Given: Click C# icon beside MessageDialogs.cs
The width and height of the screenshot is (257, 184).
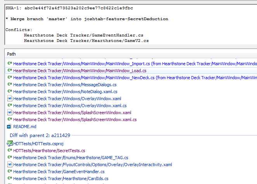Looking at the screenshot, I should click(10, 85).
